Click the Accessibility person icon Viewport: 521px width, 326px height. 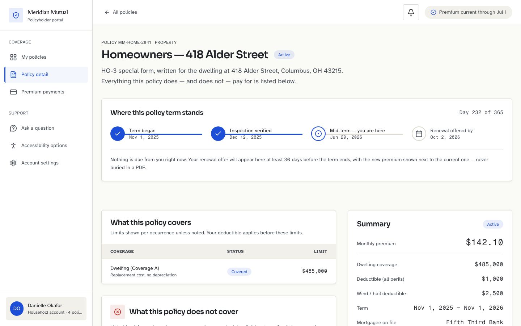(x=13, y=146)
